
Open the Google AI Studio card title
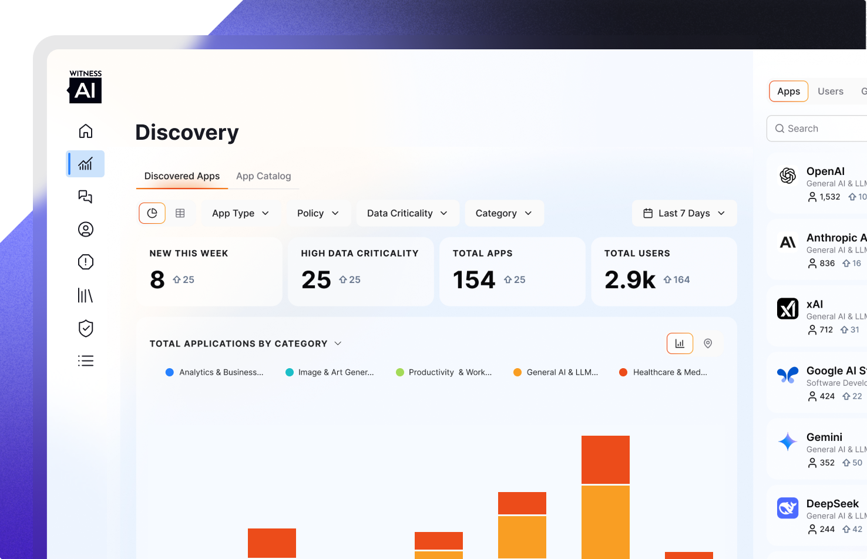[x=836, y=371]
